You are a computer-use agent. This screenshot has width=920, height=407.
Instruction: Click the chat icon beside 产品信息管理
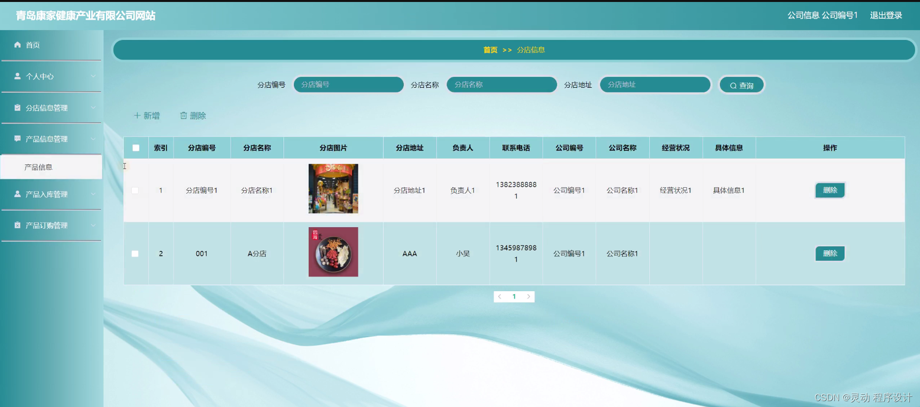point(18,138)
